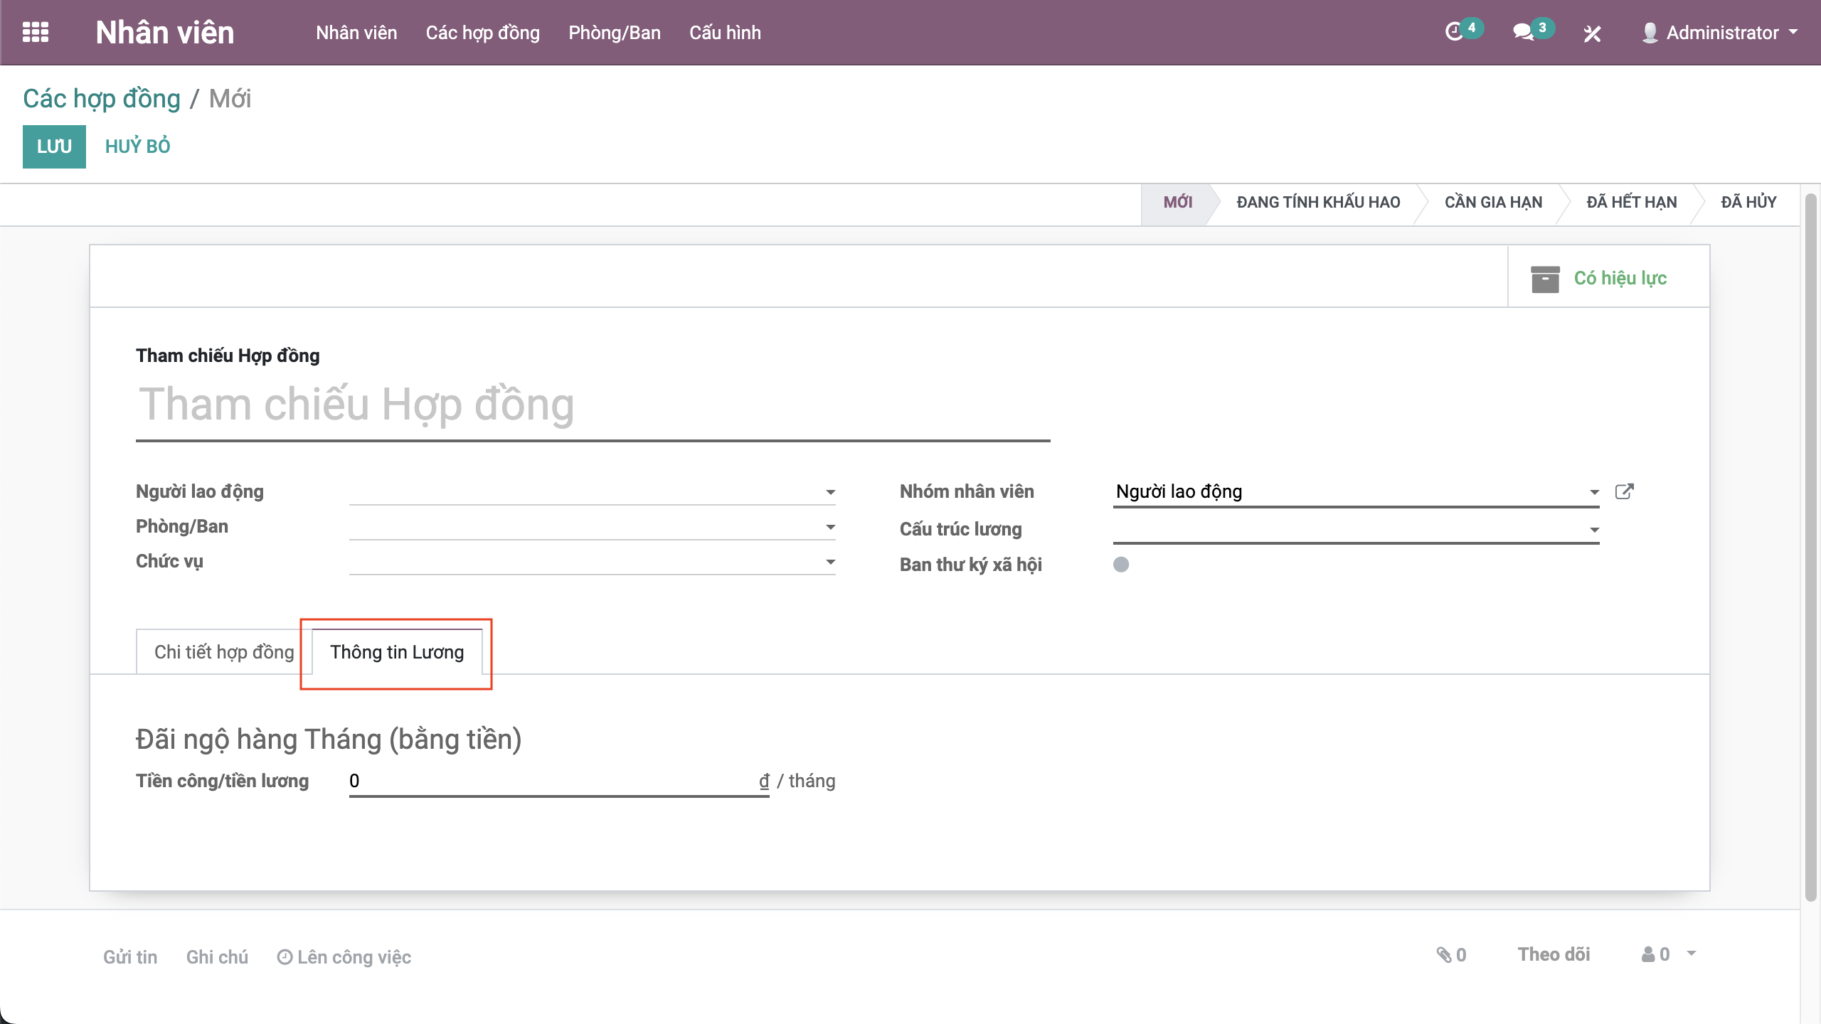Click the LƯU save button
Image resolution: width=1821 pixels, height=1024 pixels.
tap(54, 146)
